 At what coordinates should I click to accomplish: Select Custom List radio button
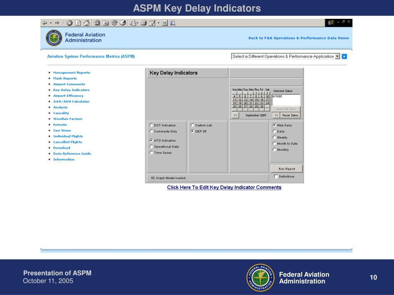tap(192, 125)
